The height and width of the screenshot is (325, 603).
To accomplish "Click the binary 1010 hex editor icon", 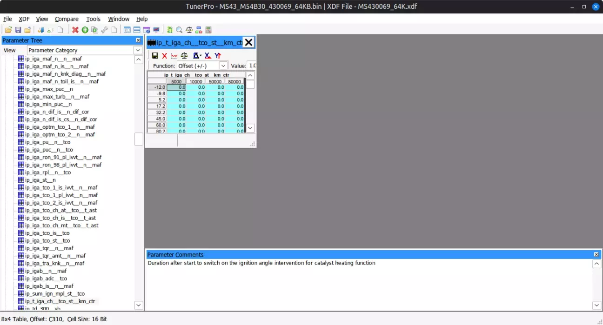I will 170,30.
